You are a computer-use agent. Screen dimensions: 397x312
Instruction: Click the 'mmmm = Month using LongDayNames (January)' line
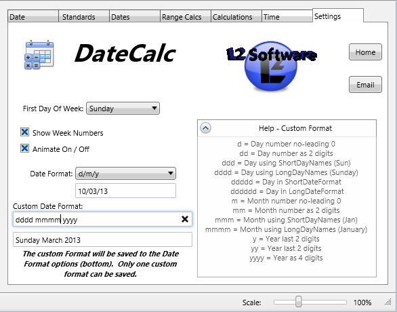pos(286,229)
